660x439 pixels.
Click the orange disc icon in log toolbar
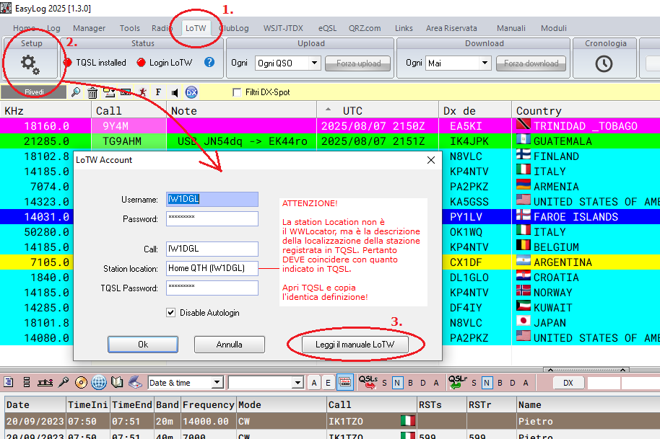[x=81, y=382]
